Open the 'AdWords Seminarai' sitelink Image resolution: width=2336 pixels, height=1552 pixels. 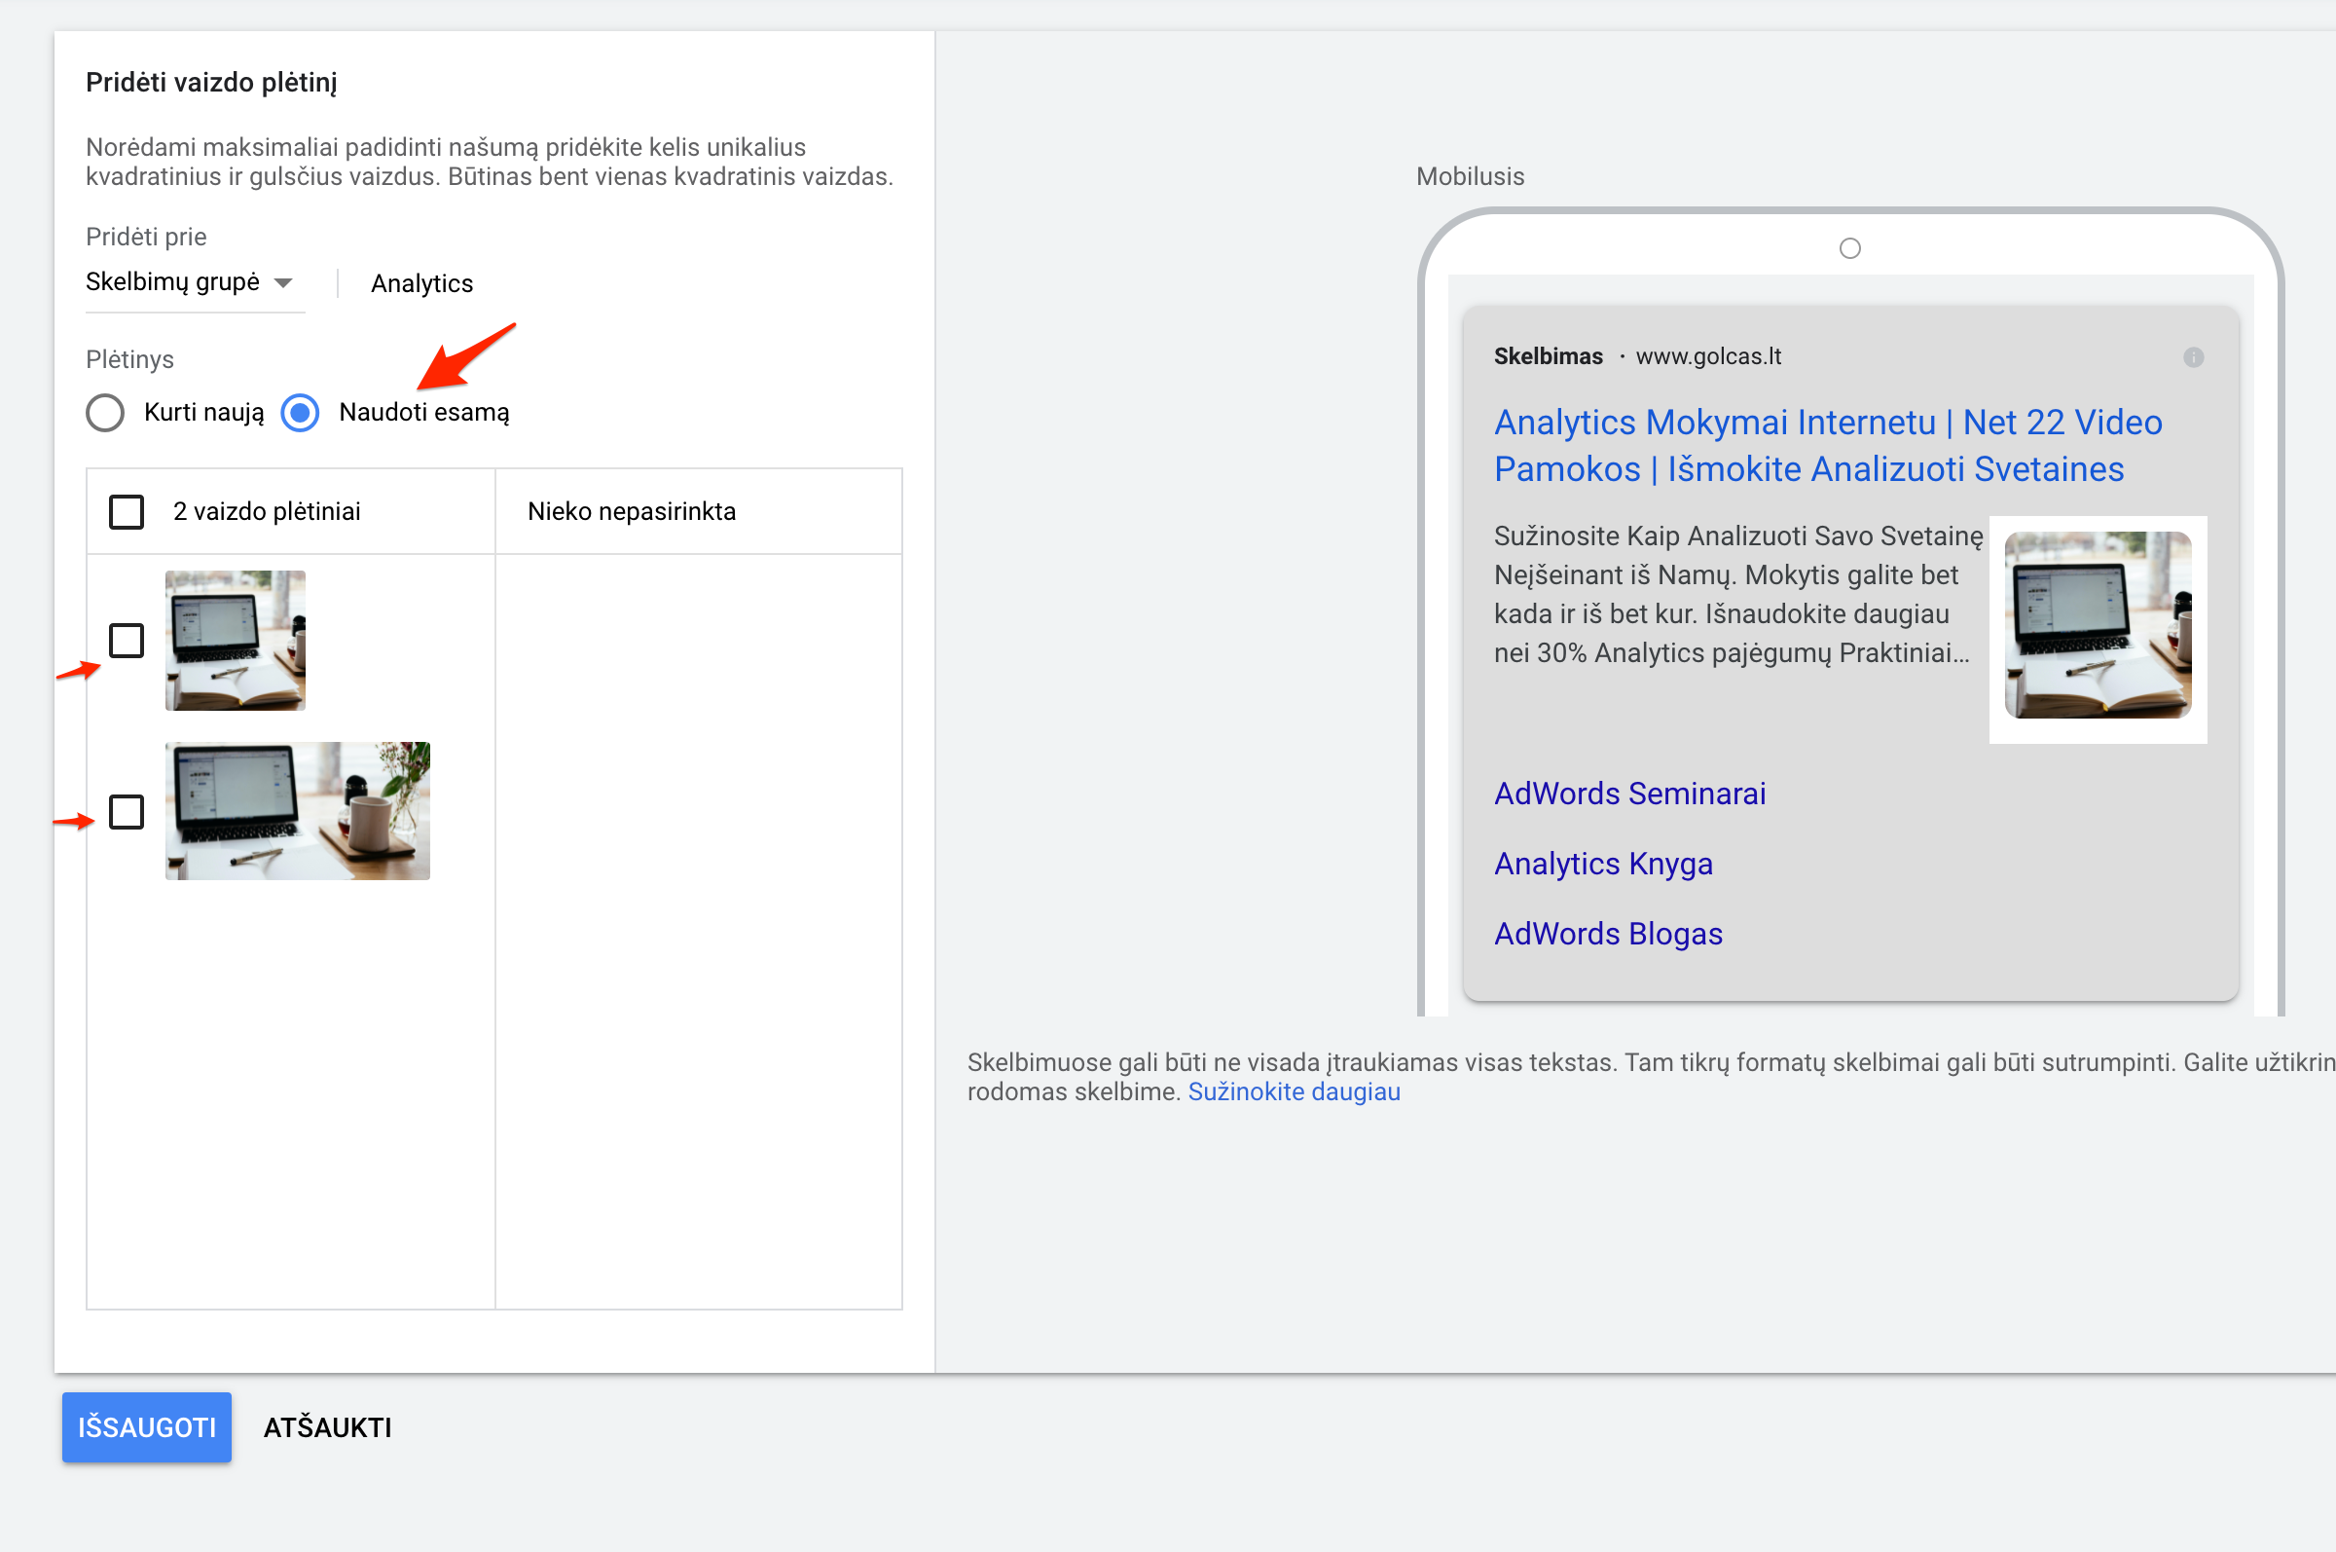click(1629, 794)
